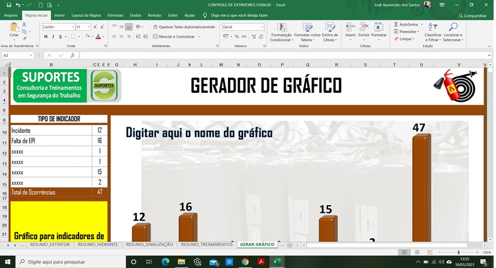
Task: Switch to the Layout da Página tab
Action: [x=86, y=15]
